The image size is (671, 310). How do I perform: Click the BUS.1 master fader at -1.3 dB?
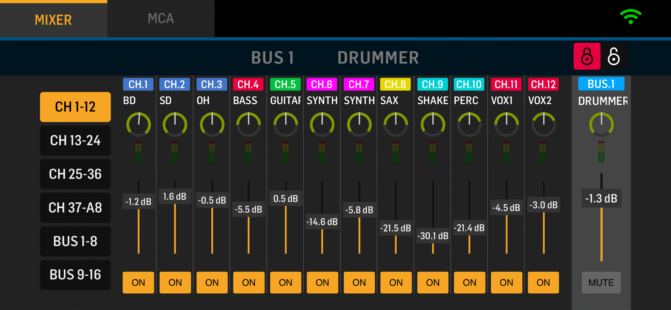[x=601, y=199]
